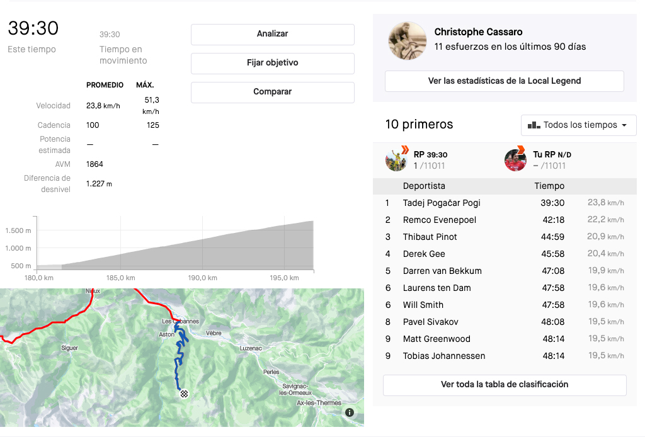The image size is (645, 437).
Task: Click the checkered finish flag marker
Action: pyautogui.click(x=185, y=394)
